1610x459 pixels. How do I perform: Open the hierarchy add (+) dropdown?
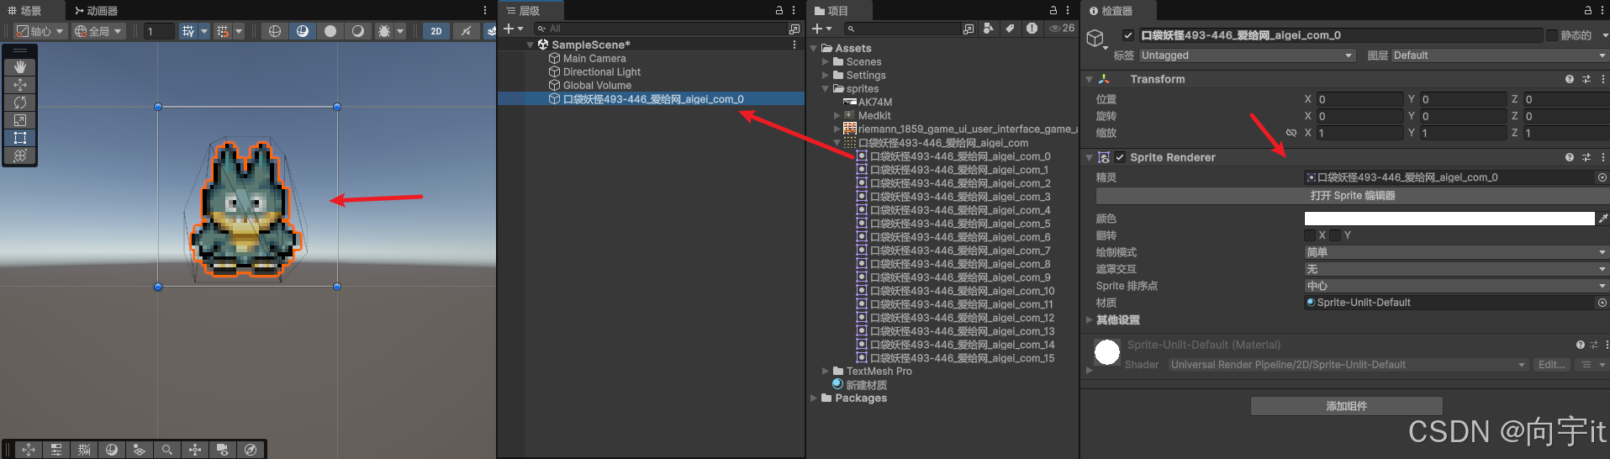point(513,29)
